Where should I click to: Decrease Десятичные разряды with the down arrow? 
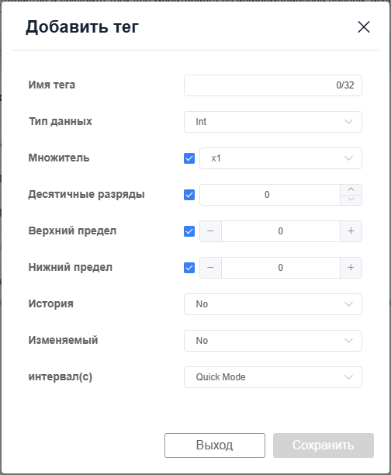tap(351, 199)
